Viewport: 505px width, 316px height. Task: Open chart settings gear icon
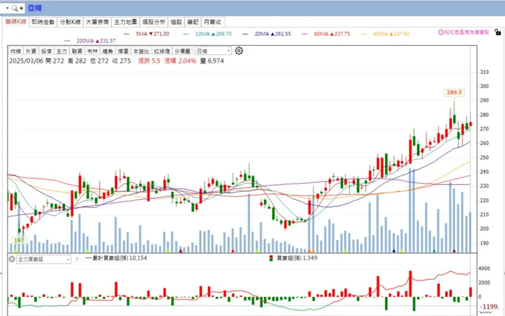[x=239, y=51]
